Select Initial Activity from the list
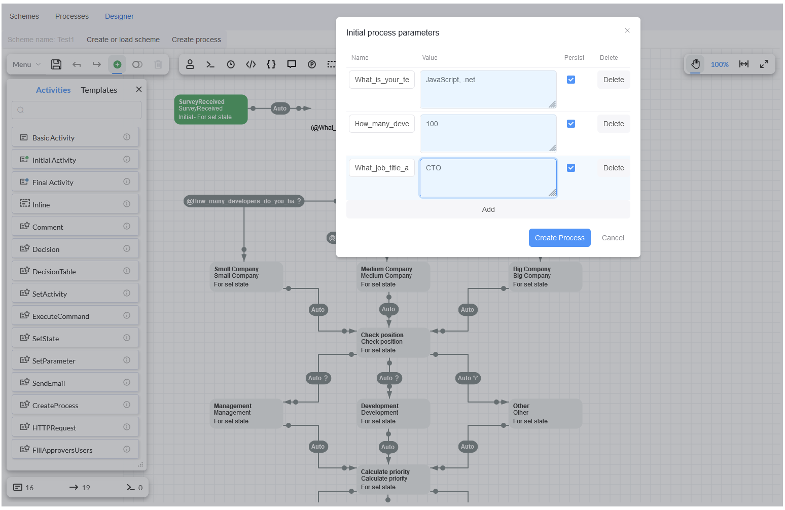Screen dimensions: 785x510 point(75,160)
